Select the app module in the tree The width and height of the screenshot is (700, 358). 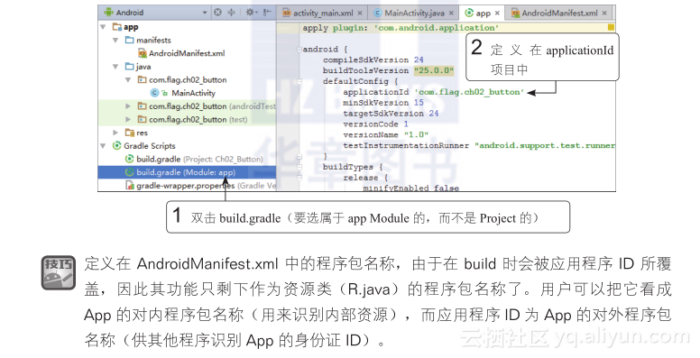(131, 27)
